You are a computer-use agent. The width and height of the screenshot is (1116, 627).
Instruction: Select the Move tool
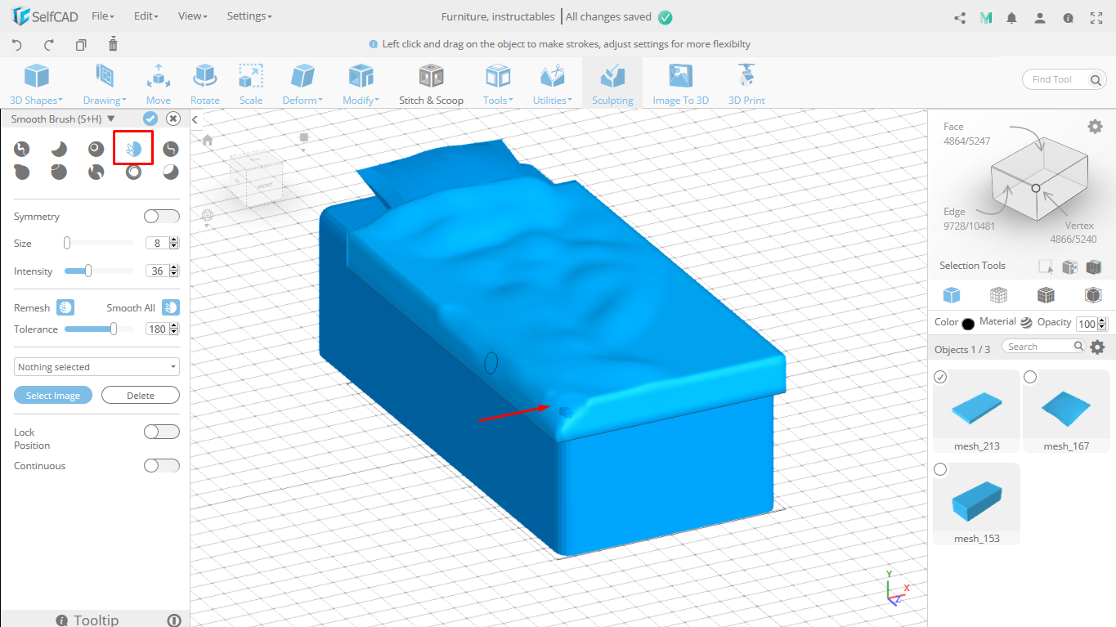158,84
